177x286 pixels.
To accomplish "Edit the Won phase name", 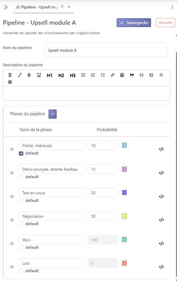I will [52, 240].
